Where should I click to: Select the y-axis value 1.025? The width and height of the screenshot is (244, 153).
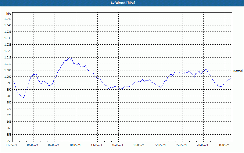(8, 44)
